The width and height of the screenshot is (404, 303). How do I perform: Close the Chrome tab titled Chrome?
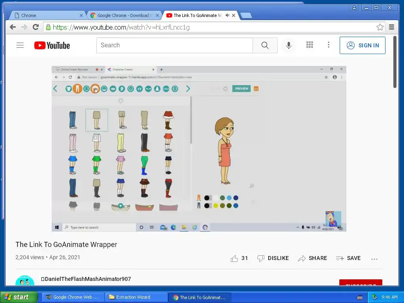tap(81, 15)
